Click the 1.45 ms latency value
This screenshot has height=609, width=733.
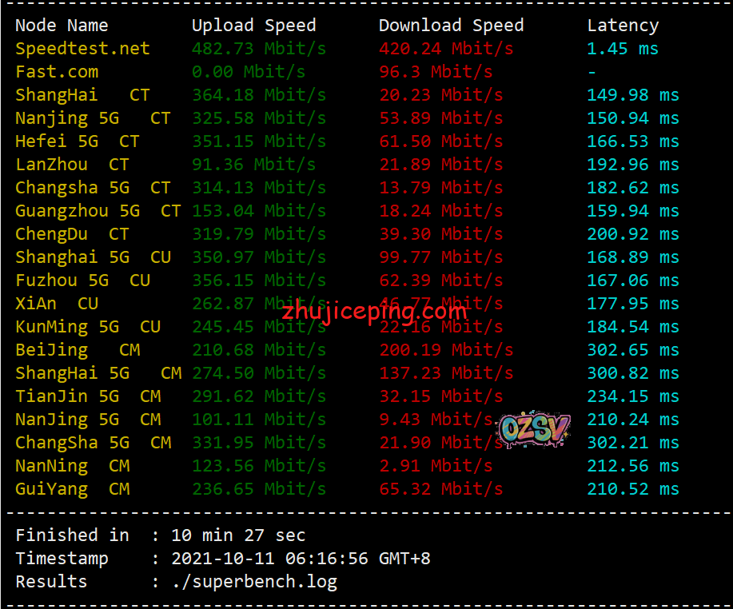click(623, 49)
